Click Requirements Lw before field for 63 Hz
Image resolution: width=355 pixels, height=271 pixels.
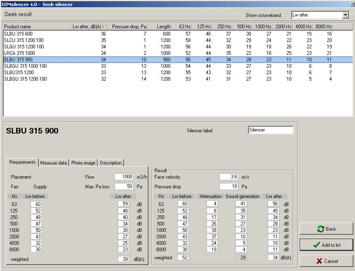(x=36, y=204)
